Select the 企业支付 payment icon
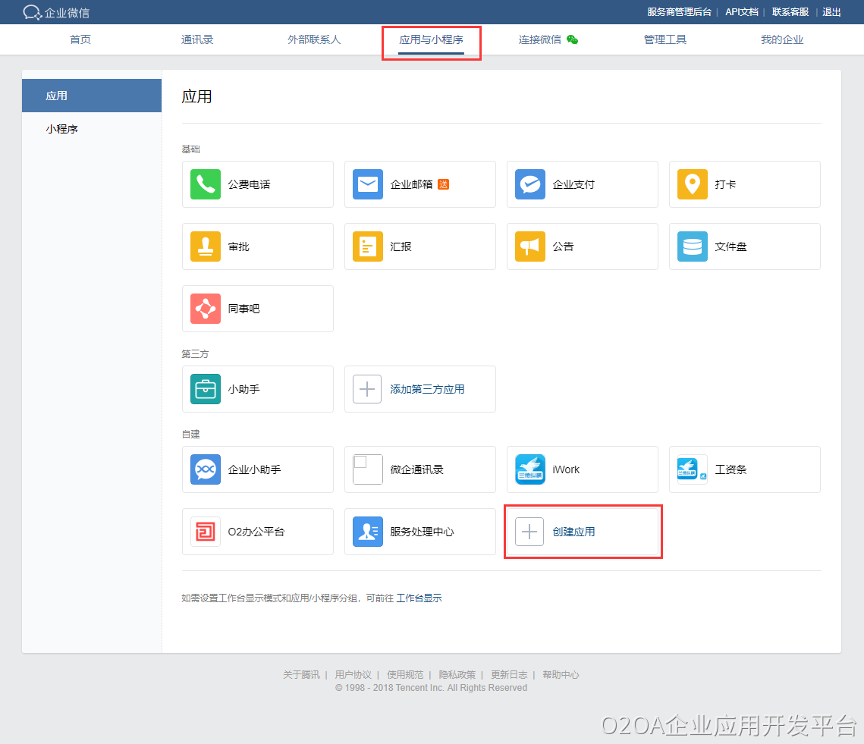864x744 pixels. [x=530, y=184]
